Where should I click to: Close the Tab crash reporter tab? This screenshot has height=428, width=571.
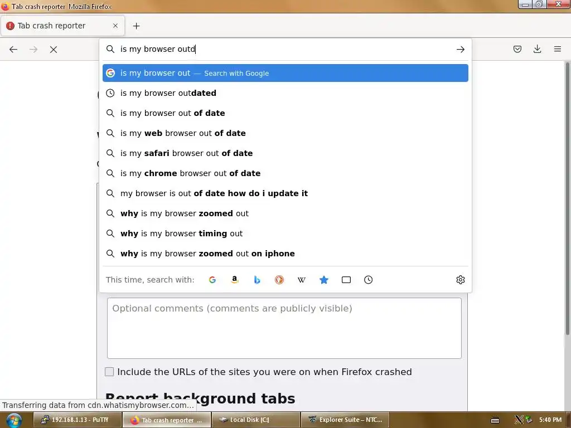(x=115, y=26)
